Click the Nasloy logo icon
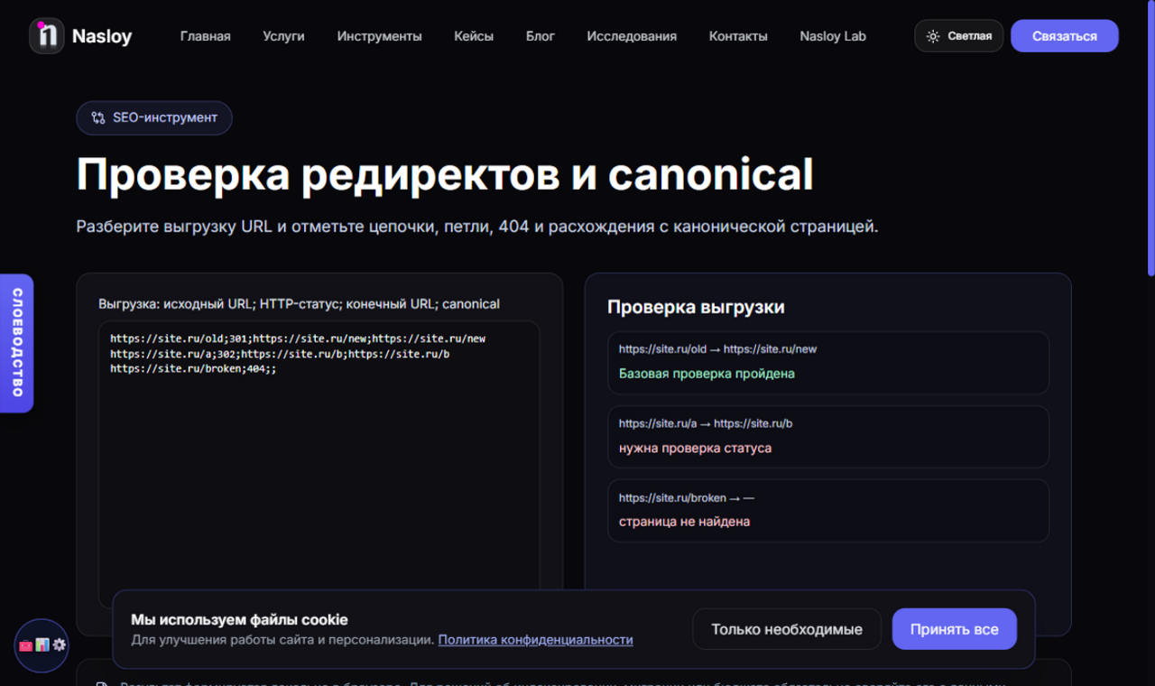This screenshot has width=1155, height=686. pyautogui.click(x=46, y=36)
